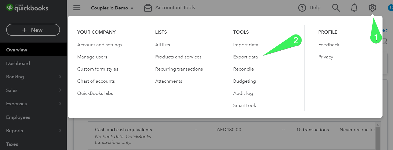This screenshot has width=393, height=150.
Task: Open Reconcile tool
Action: (243, 69)
